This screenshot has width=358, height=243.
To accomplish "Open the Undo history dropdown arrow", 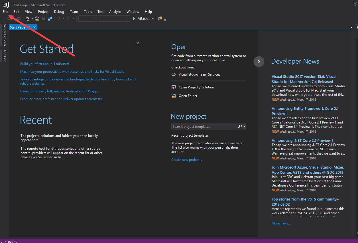I will (x=63, y=18).
